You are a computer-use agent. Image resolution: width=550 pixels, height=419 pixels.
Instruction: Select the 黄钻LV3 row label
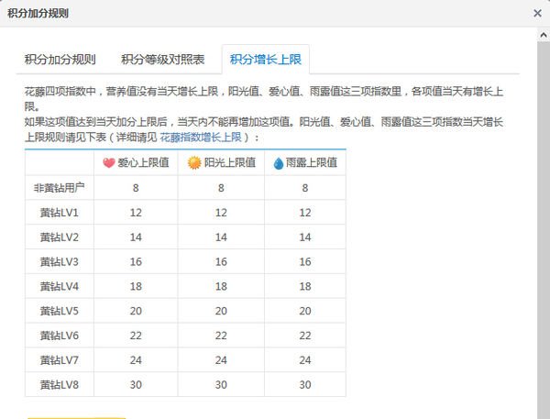tap(60, 261)
